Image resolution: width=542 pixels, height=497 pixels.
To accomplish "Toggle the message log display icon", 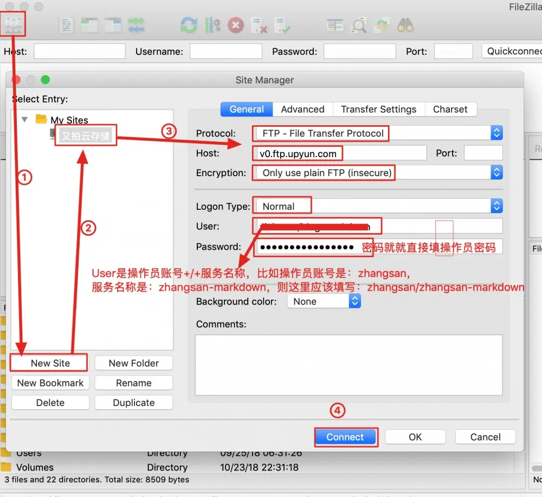I will [x=66, y=25].
